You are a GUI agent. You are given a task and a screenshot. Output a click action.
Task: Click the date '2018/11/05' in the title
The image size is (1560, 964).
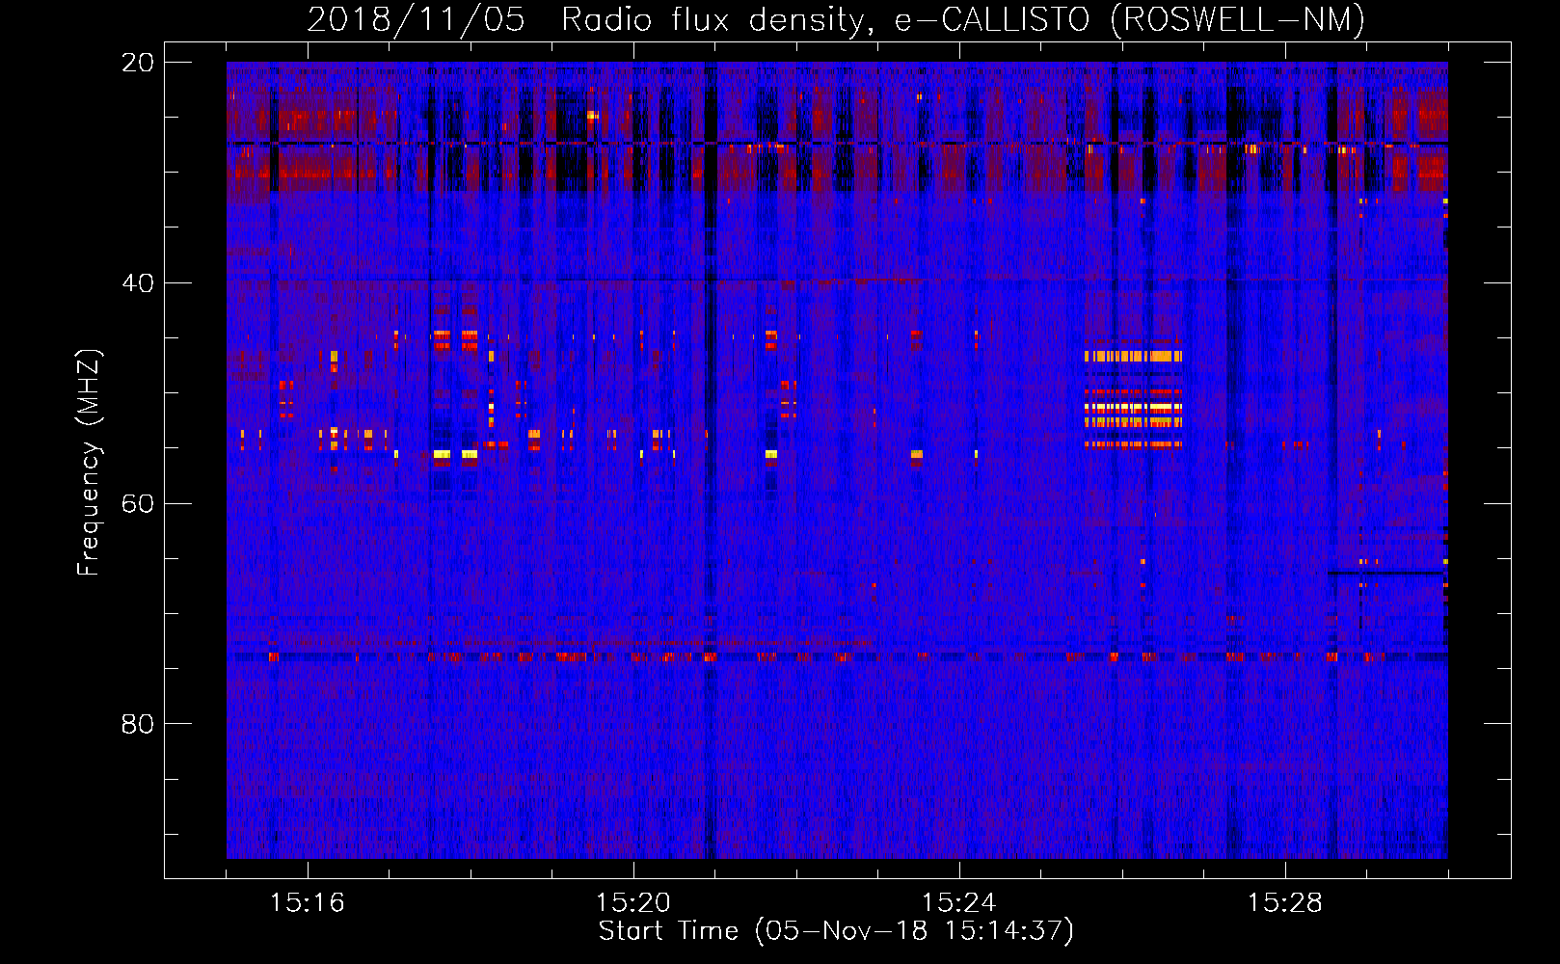pos(417,20)
